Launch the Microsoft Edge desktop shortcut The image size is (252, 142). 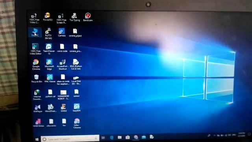coord(49,64)
